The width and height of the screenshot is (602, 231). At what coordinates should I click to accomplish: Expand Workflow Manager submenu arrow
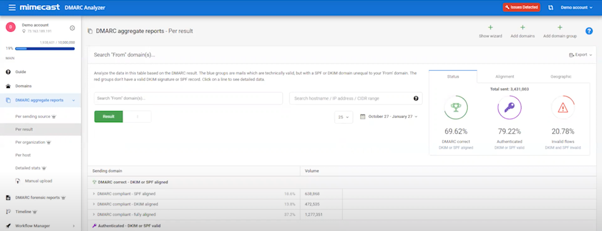point(74,226)
